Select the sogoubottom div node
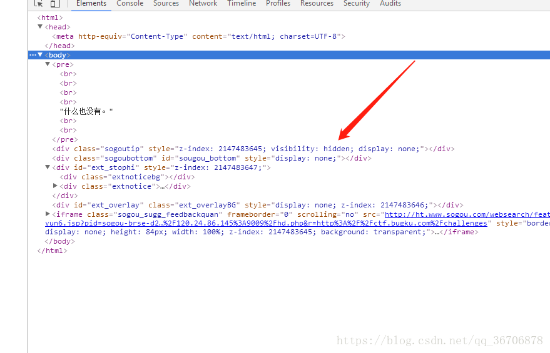 pos(212,158)
